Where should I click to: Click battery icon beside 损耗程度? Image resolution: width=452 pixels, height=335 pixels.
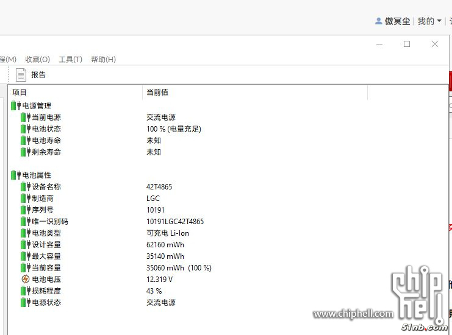[x=26, y=291]
